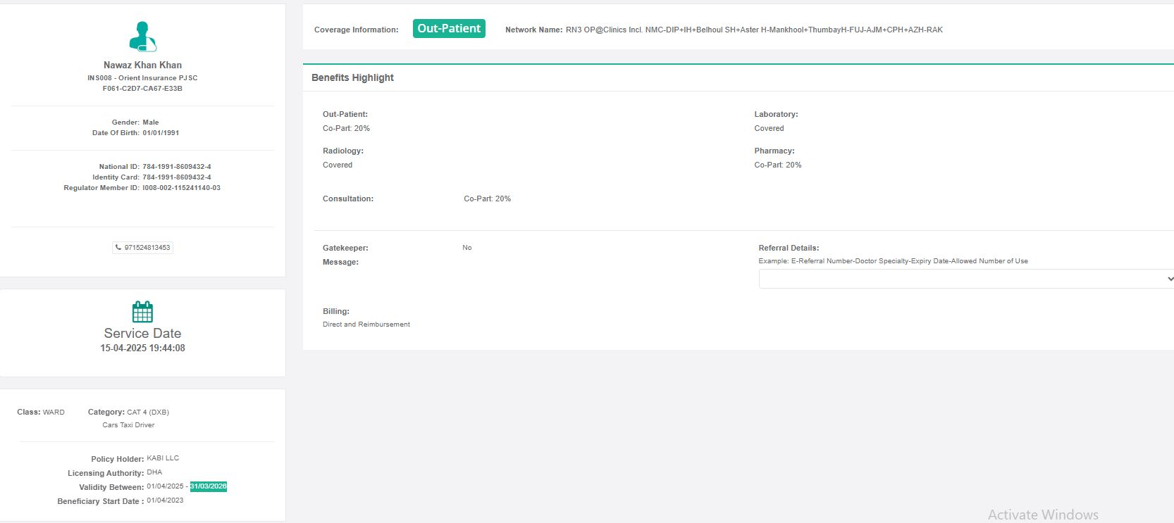Select the Benefits Highlight section header

point(352,77)
